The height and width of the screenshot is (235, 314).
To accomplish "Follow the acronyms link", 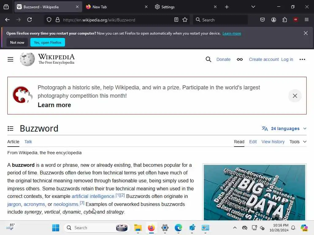I will point(34,204).
